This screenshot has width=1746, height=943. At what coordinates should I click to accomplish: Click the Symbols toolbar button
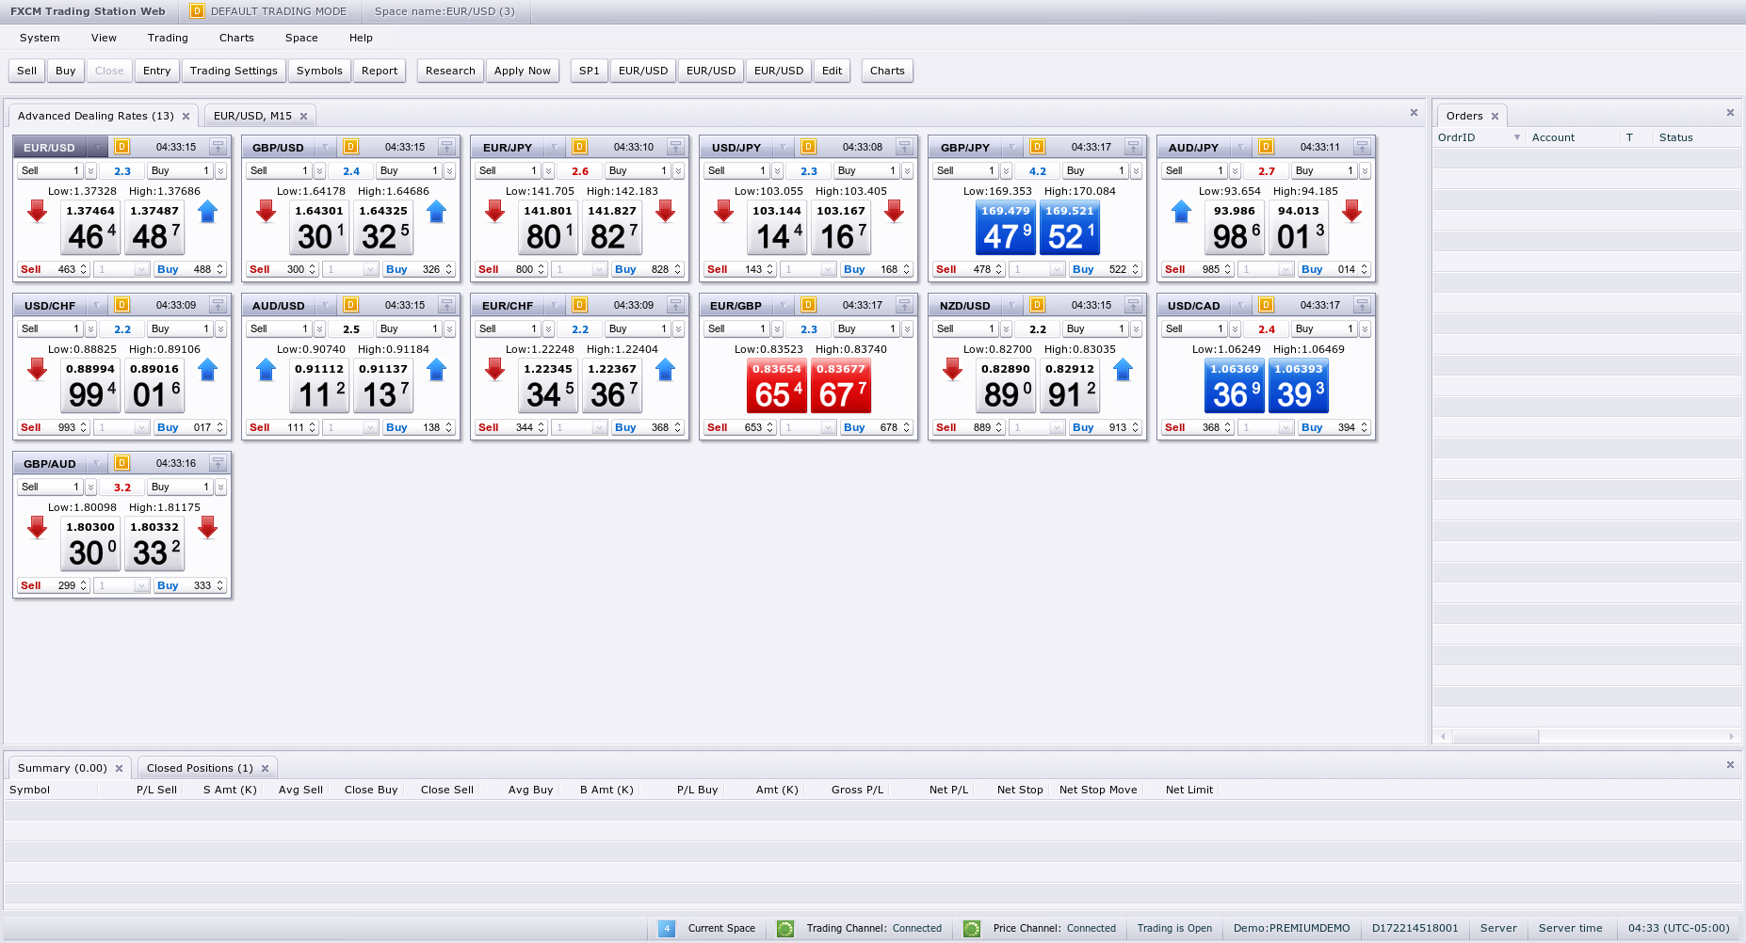coord(319,71)
